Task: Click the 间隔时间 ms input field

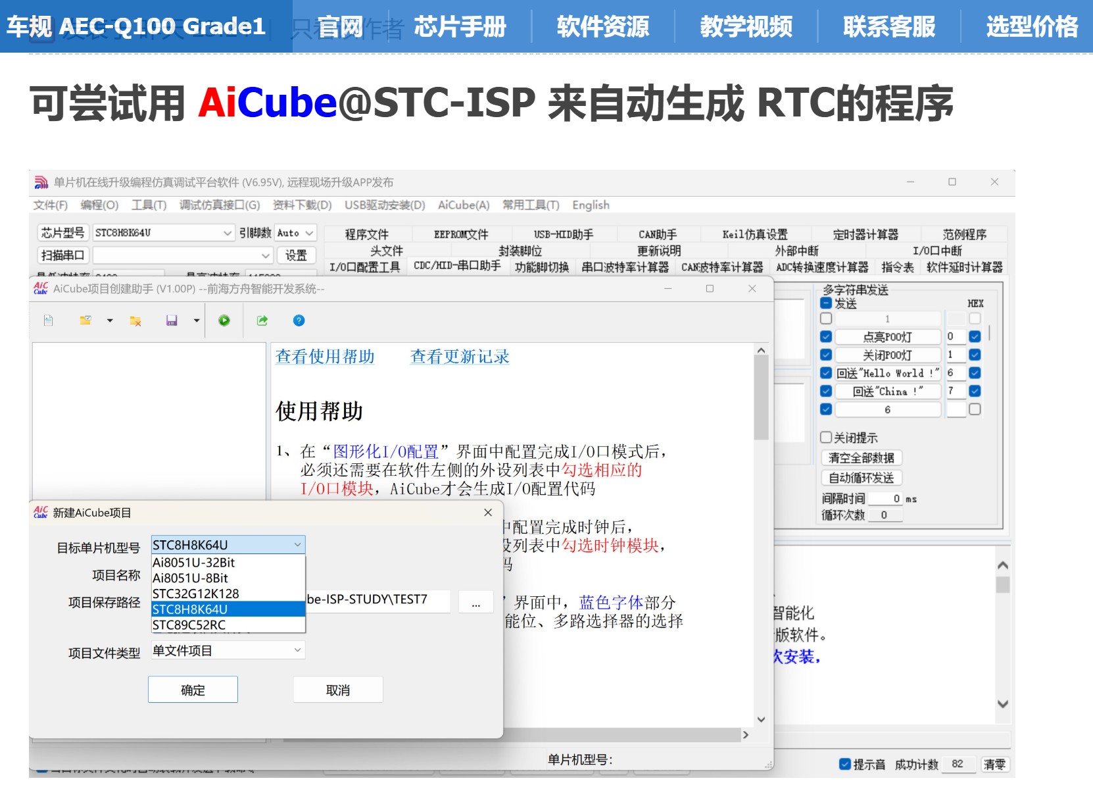Action: click(x=886, y=498)
